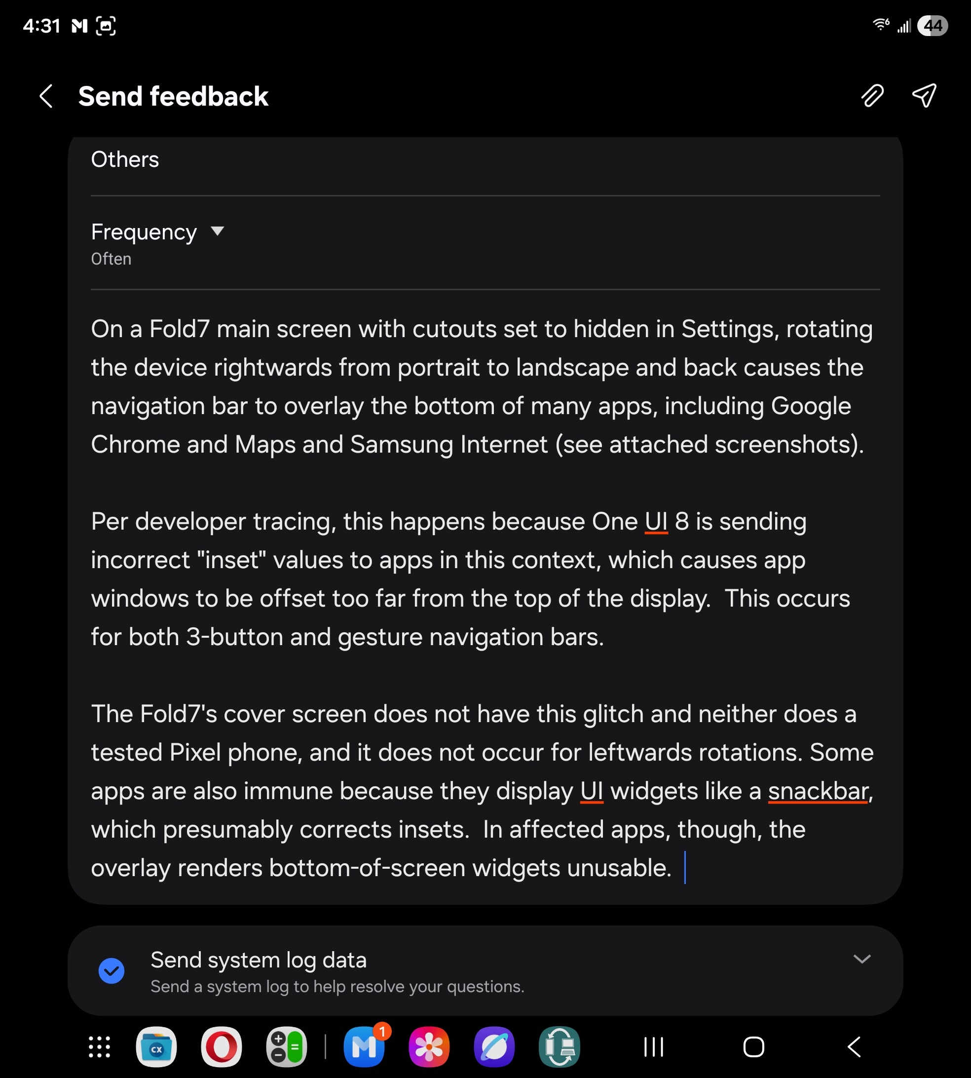Open the apps grid in the taskbar

[99, 1047]
